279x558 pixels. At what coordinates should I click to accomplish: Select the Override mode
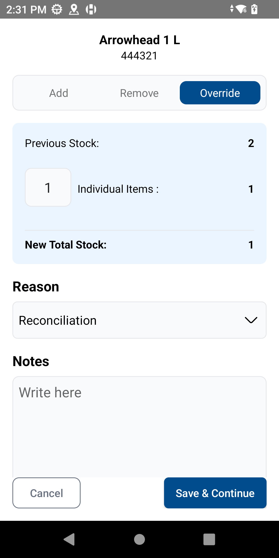[x=220, y=93]
